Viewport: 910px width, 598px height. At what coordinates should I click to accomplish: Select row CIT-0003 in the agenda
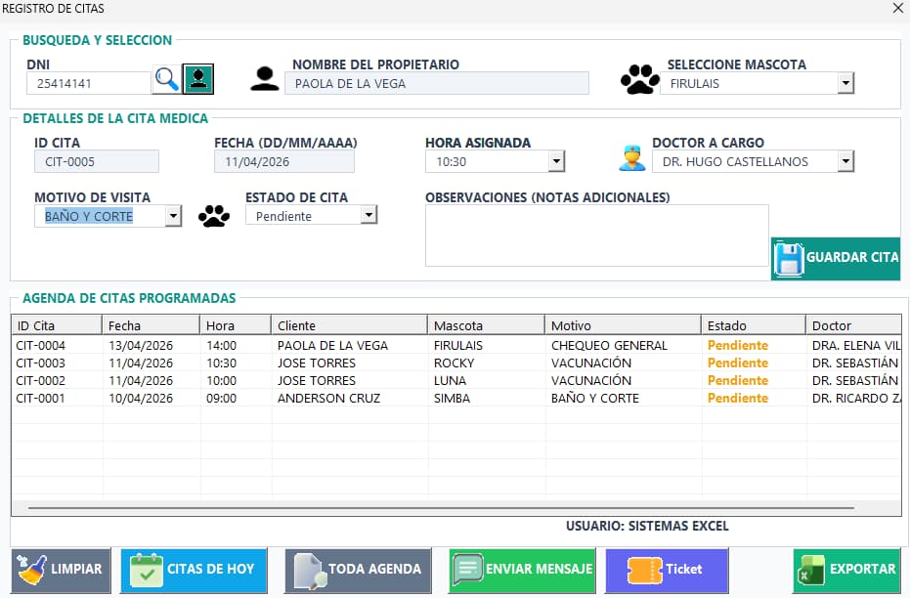(x=456, y=363)
